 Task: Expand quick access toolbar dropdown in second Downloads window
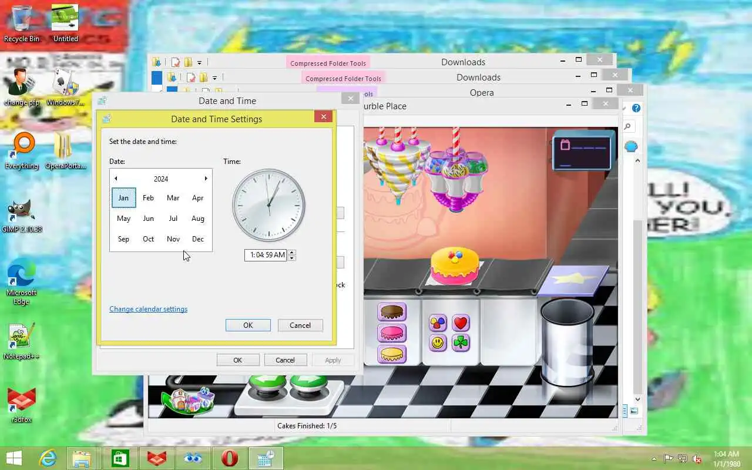[x=214, y=78]
